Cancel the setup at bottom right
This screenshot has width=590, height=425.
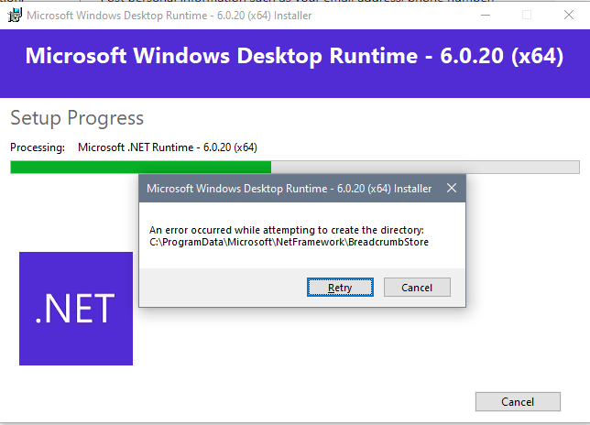pos(518,402)
